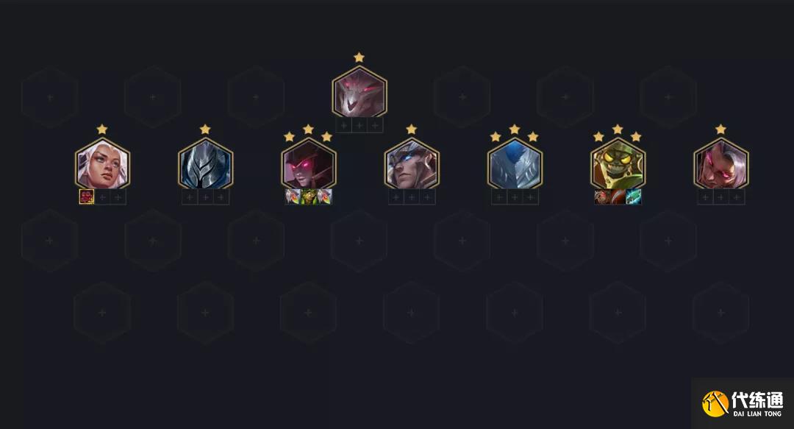Screen dimensions: 794x429
Task: Click the red item equipped on white-haired champion
Action: point(87,196)
